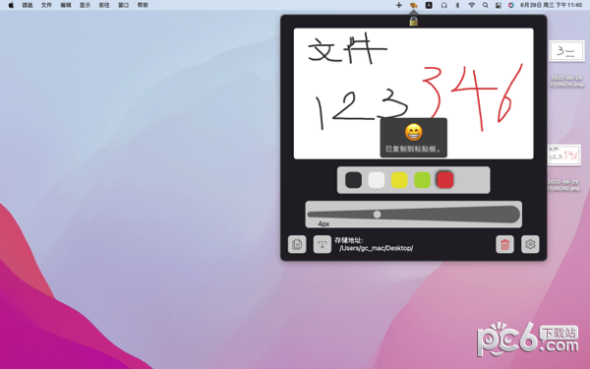Open Spotlight search icon

coord(486,5)
